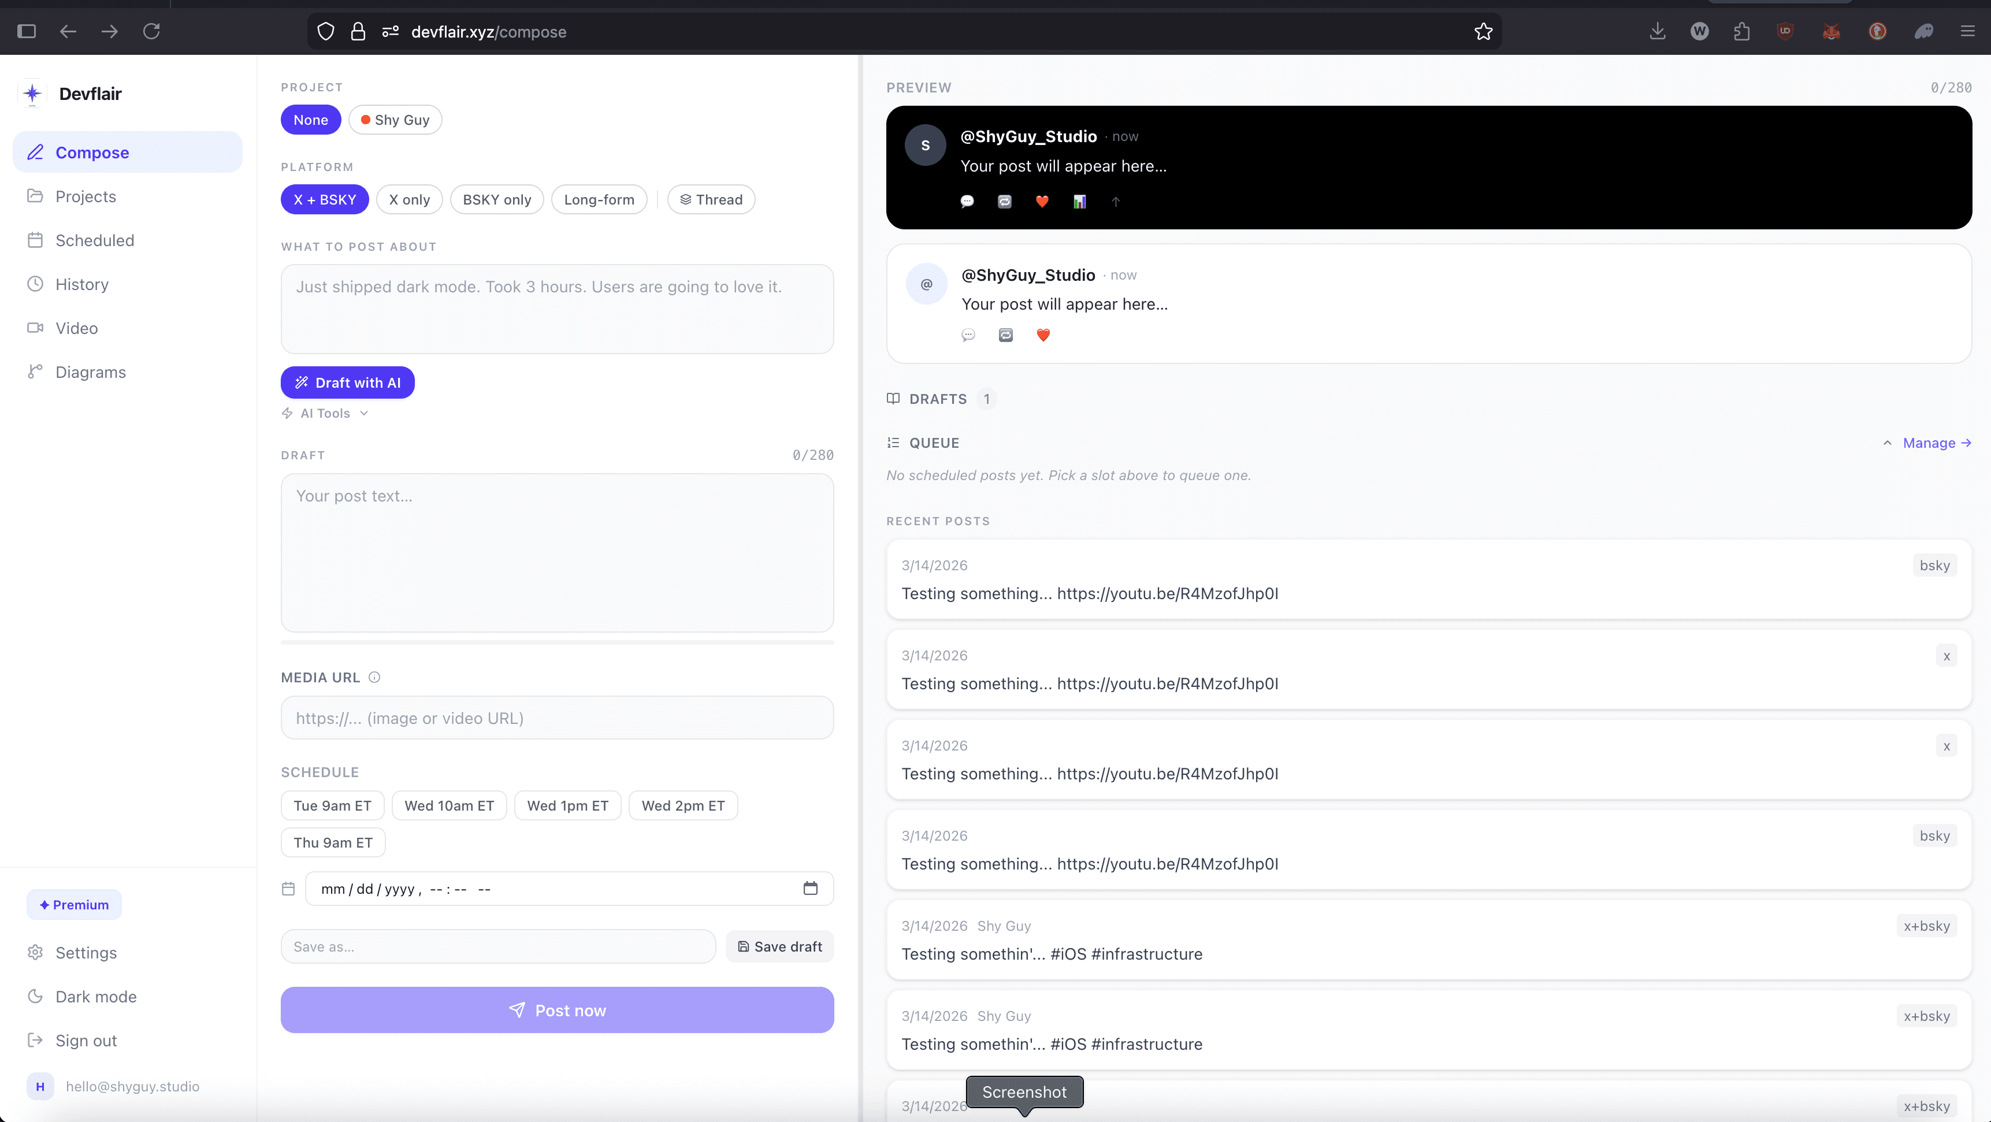Open the Video section in the sidebar
Screen dimensions: 1991x1122
coord(76,328)
